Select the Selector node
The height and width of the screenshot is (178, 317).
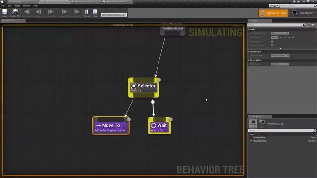(x=144, y=88)
